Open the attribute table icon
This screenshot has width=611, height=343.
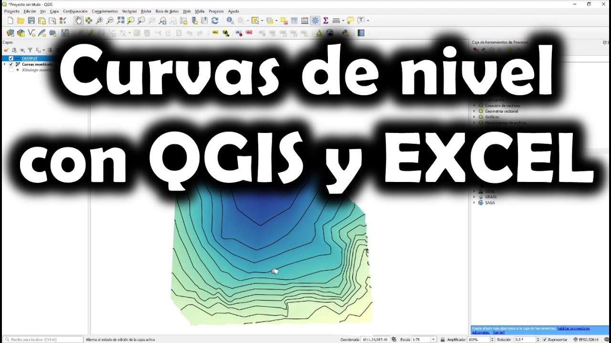[294, 20]
